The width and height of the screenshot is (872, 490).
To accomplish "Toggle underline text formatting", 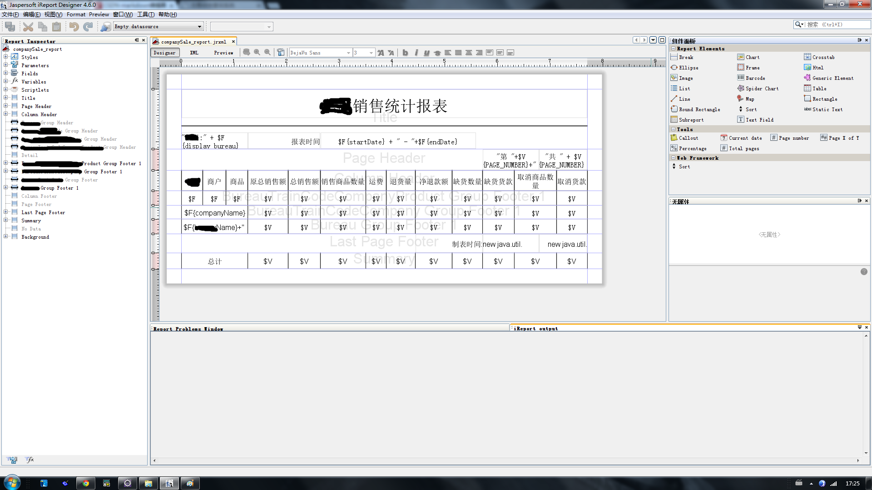I will [x=426, y=53].
